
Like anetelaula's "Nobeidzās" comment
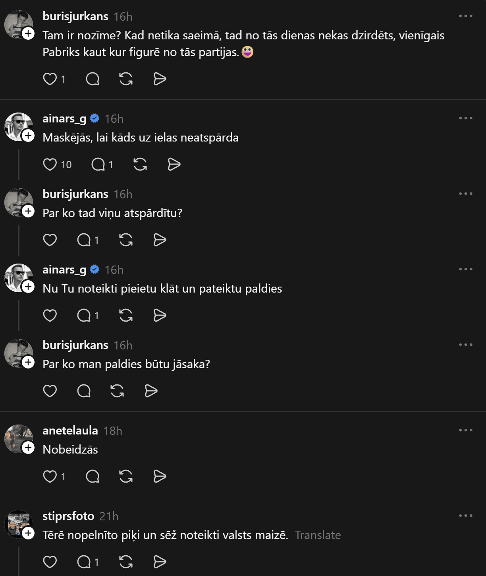50,476
